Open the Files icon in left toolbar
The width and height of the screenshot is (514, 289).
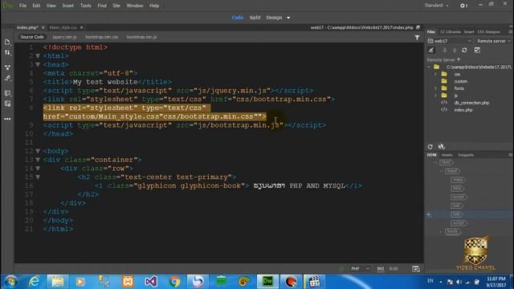7,42
